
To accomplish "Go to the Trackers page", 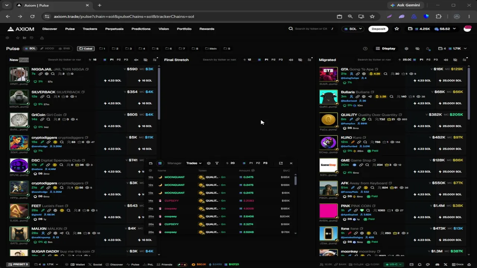I will [x=90, y=29].
